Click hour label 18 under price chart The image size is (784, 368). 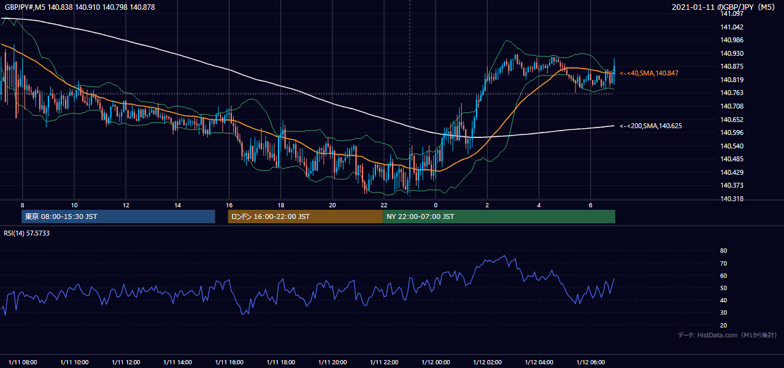pyautogui.click(x=280, y=205)
